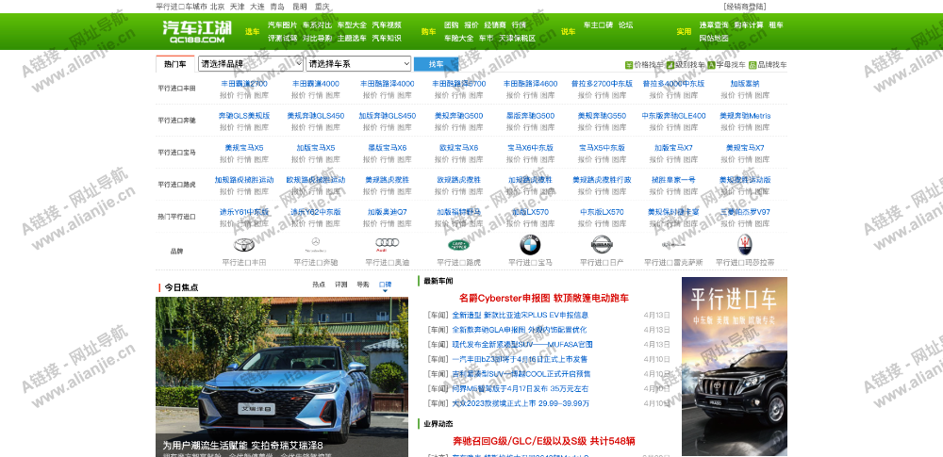Click the 价格找车 icon
Viewport: 943px width, 457px height.
(628, 65)
